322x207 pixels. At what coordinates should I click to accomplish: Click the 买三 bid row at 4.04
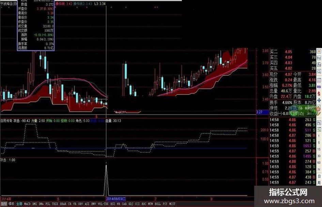(x=292, y=57)
